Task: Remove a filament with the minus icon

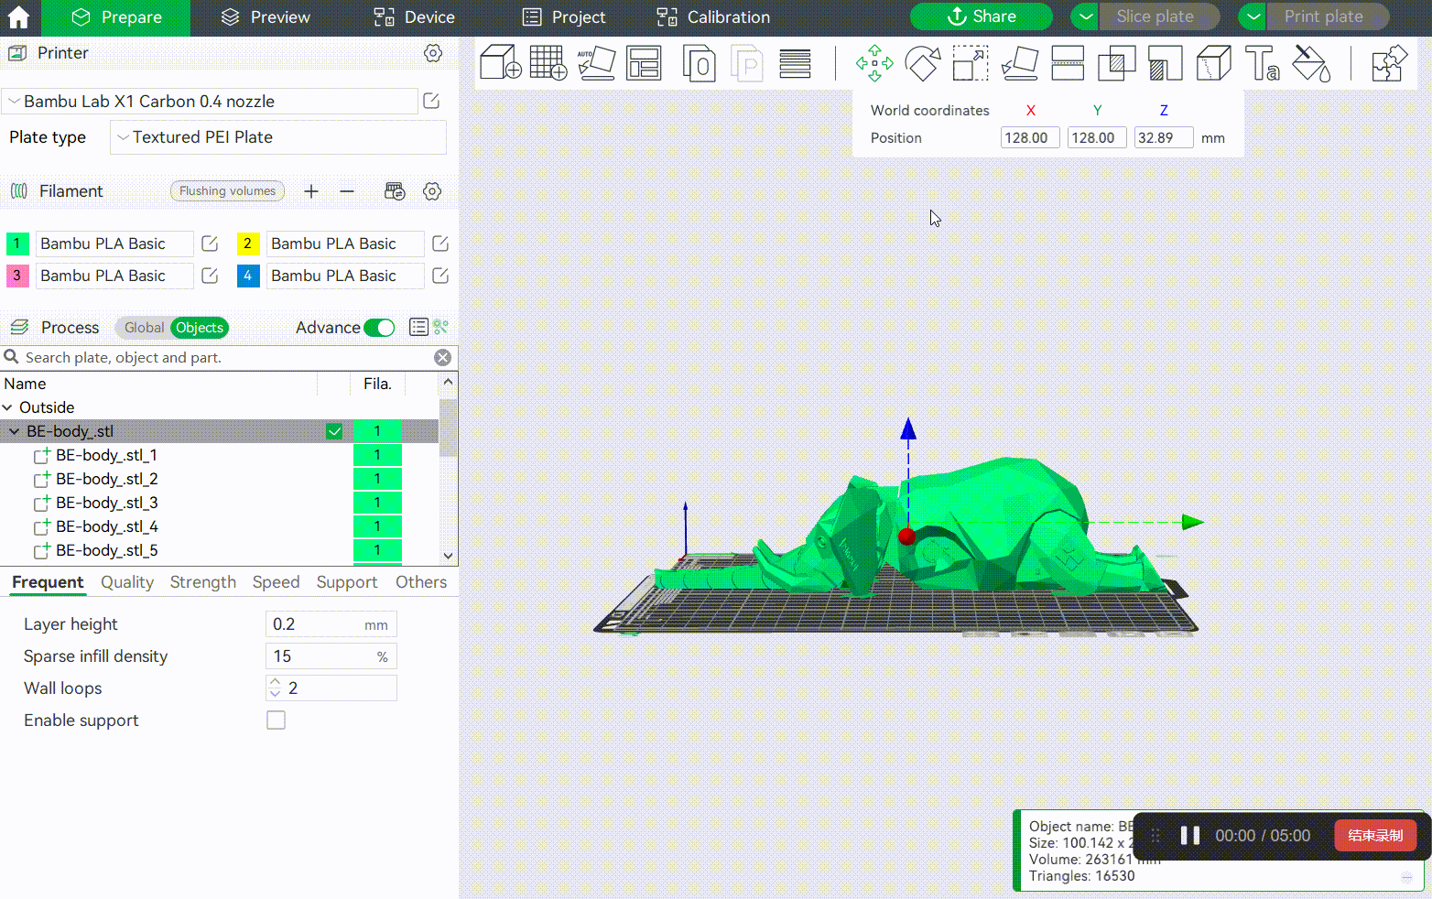Action: pos(347,191)
